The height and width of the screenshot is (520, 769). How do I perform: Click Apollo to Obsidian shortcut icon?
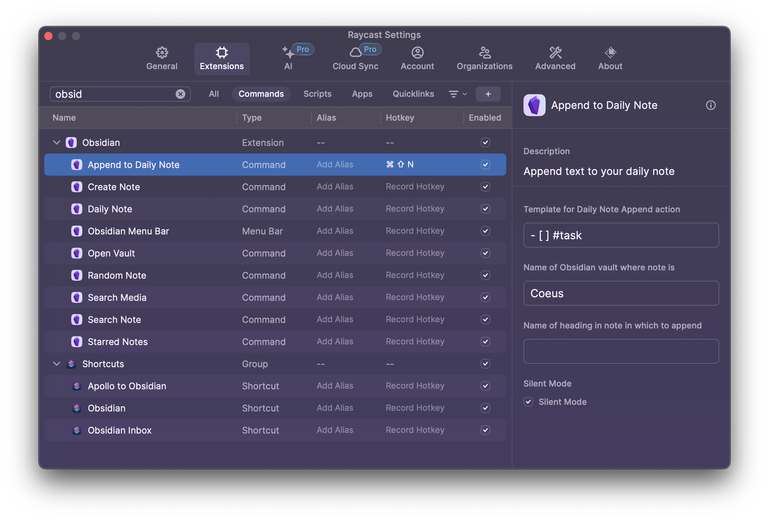(x=77, y=386)
